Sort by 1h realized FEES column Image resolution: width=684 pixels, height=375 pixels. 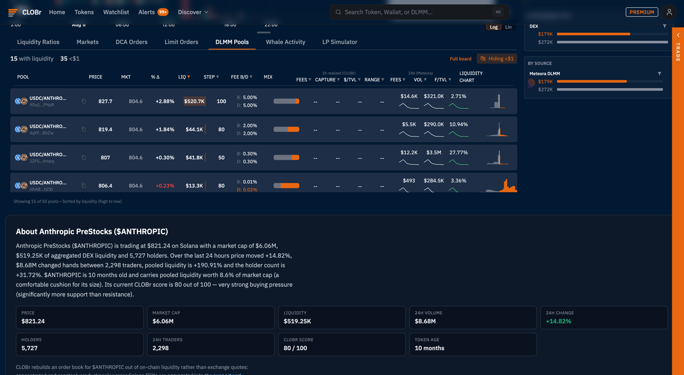click(x=304, y=80)
